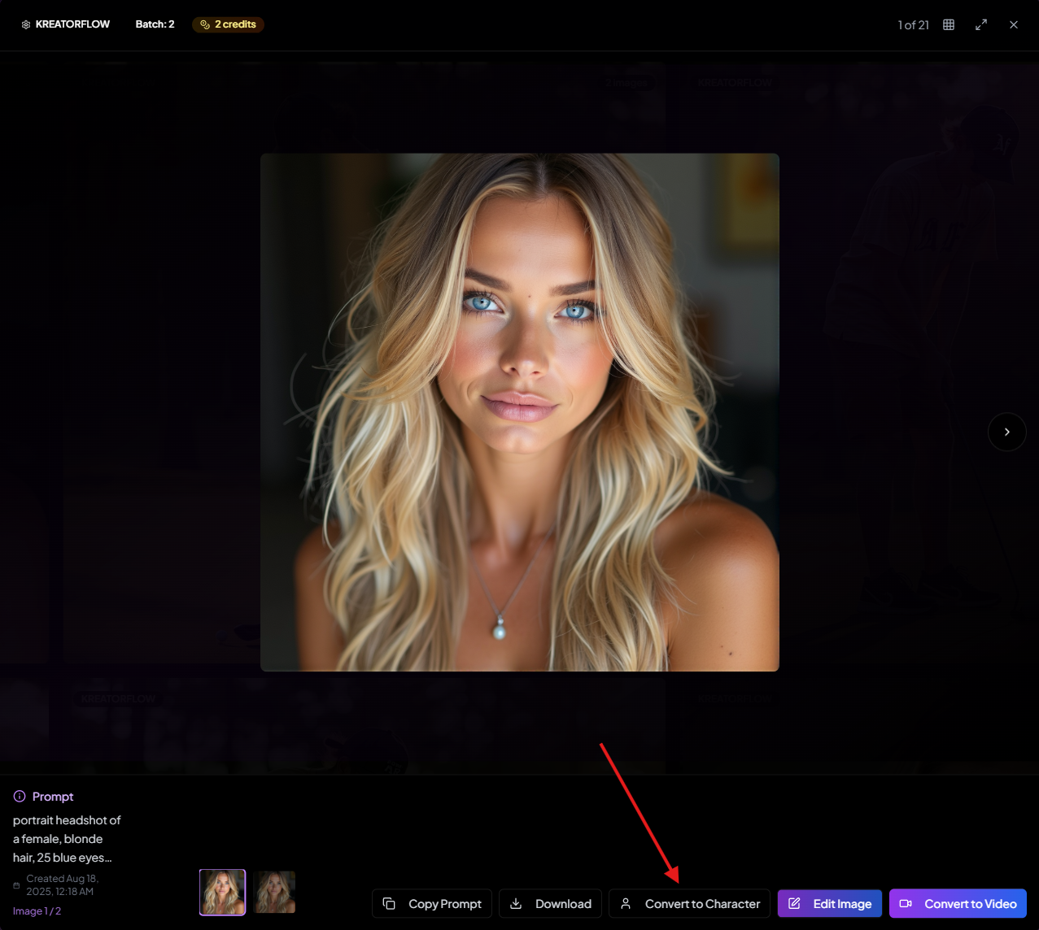Go to the next image with the arrow
The image size is (1039, 930).
click(1006, 432)
